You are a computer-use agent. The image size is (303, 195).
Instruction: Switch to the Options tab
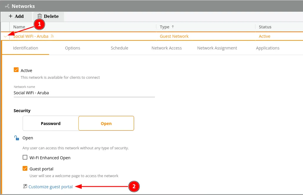(73, 48)
